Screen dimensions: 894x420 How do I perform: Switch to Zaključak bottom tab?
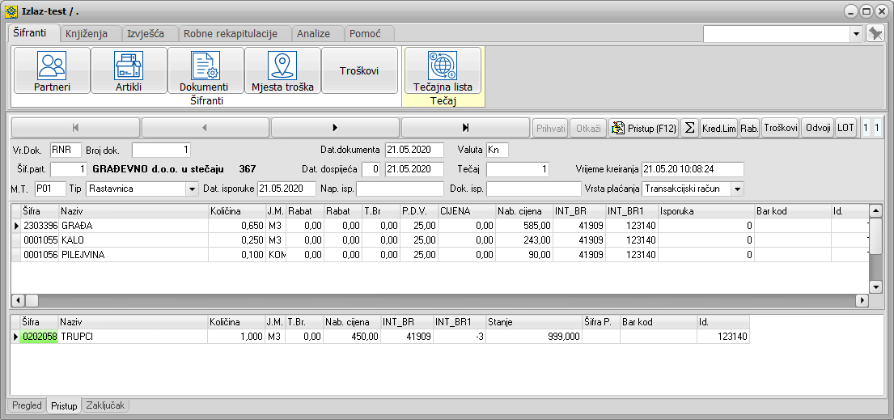[107, 405]
